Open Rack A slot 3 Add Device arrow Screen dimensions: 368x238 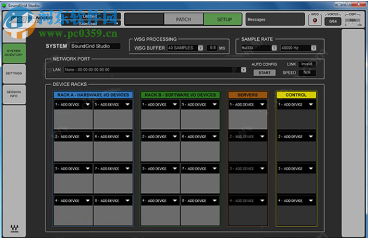coord(88,169)
